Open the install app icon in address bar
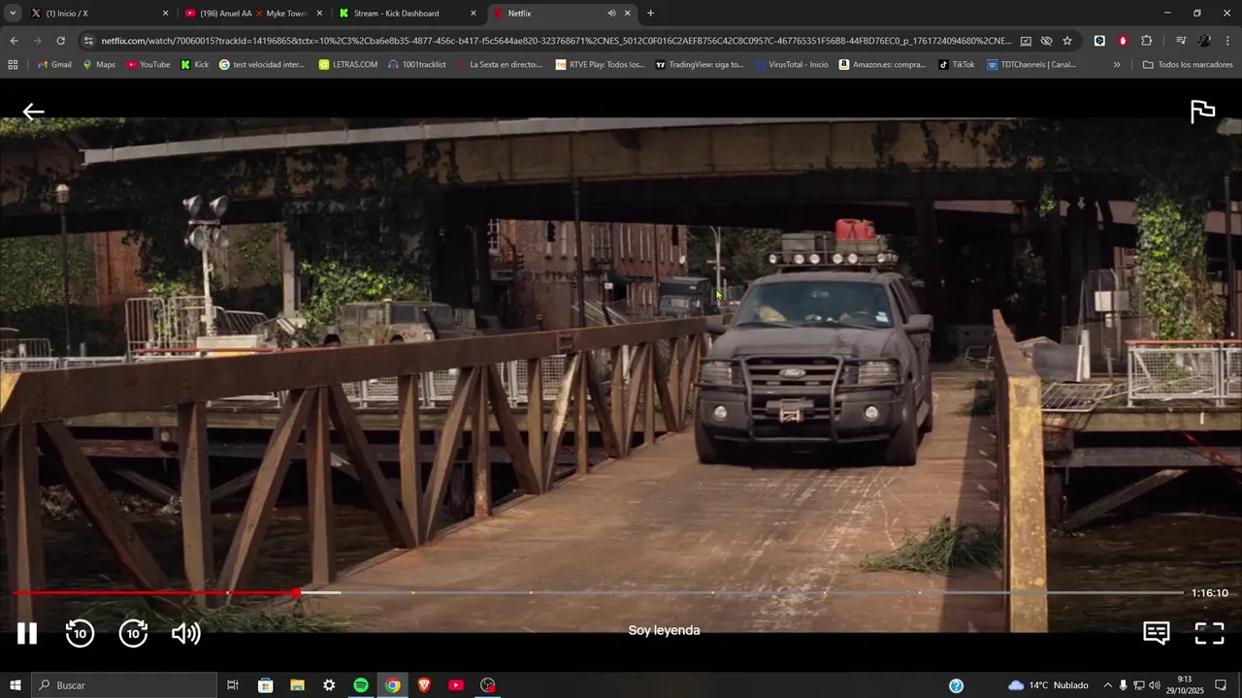 click(1026, 41)
